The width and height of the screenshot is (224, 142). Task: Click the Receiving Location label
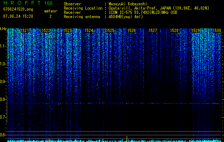(83, 8)
